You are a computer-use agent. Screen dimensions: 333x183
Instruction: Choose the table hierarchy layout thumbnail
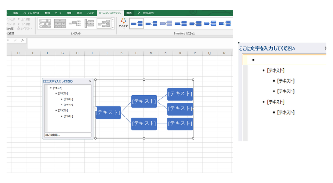(x=60, y=24)
